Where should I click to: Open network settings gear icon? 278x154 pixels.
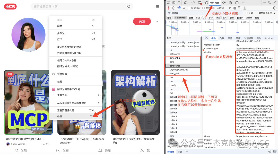coord(275,8)
